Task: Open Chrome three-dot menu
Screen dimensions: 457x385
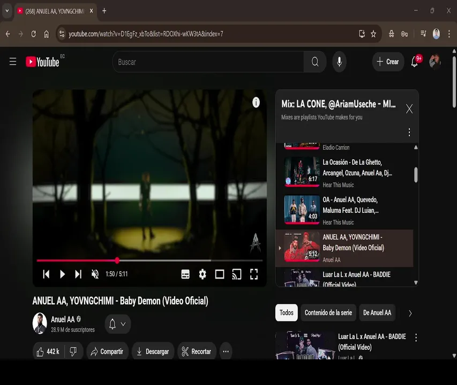Action: coord(449,34)
